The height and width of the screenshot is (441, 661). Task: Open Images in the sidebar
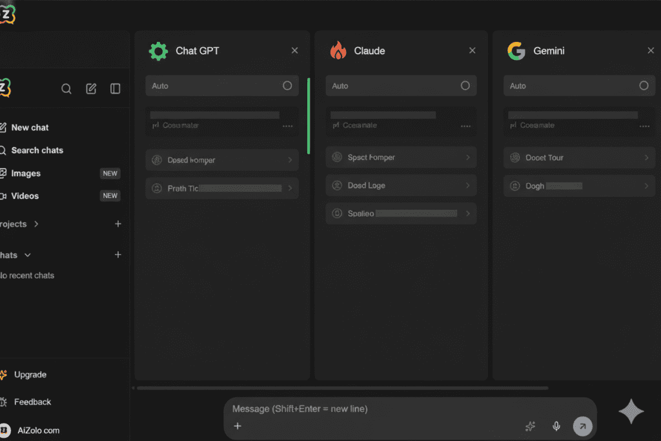26,173
